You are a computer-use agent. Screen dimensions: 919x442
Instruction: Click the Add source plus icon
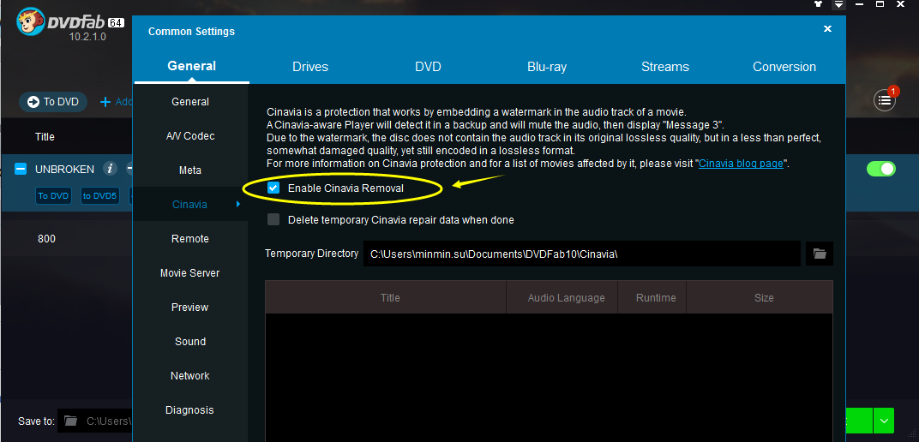point(105,102)
